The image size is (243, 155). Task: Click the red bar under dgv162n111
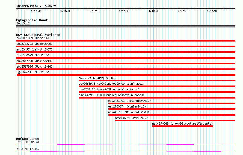(x=126, y=75)
